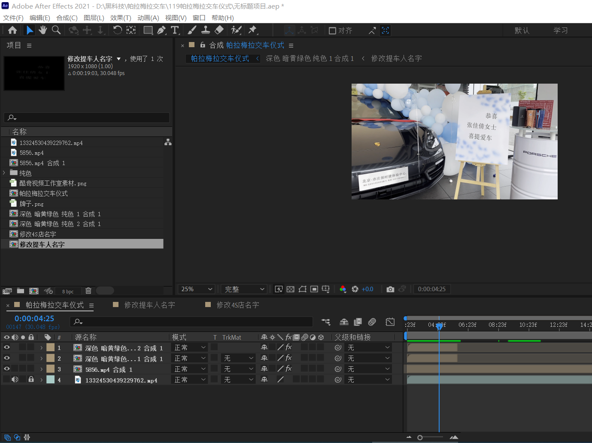The image size is (592, 443).
Task: Open composition flowchart icon in timeline
Action: point(326,322)
